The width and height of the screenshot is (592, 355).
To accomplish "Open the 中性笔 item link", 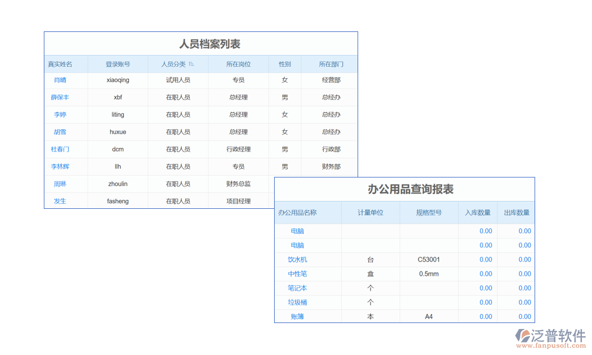I will (x=297, y=274).
